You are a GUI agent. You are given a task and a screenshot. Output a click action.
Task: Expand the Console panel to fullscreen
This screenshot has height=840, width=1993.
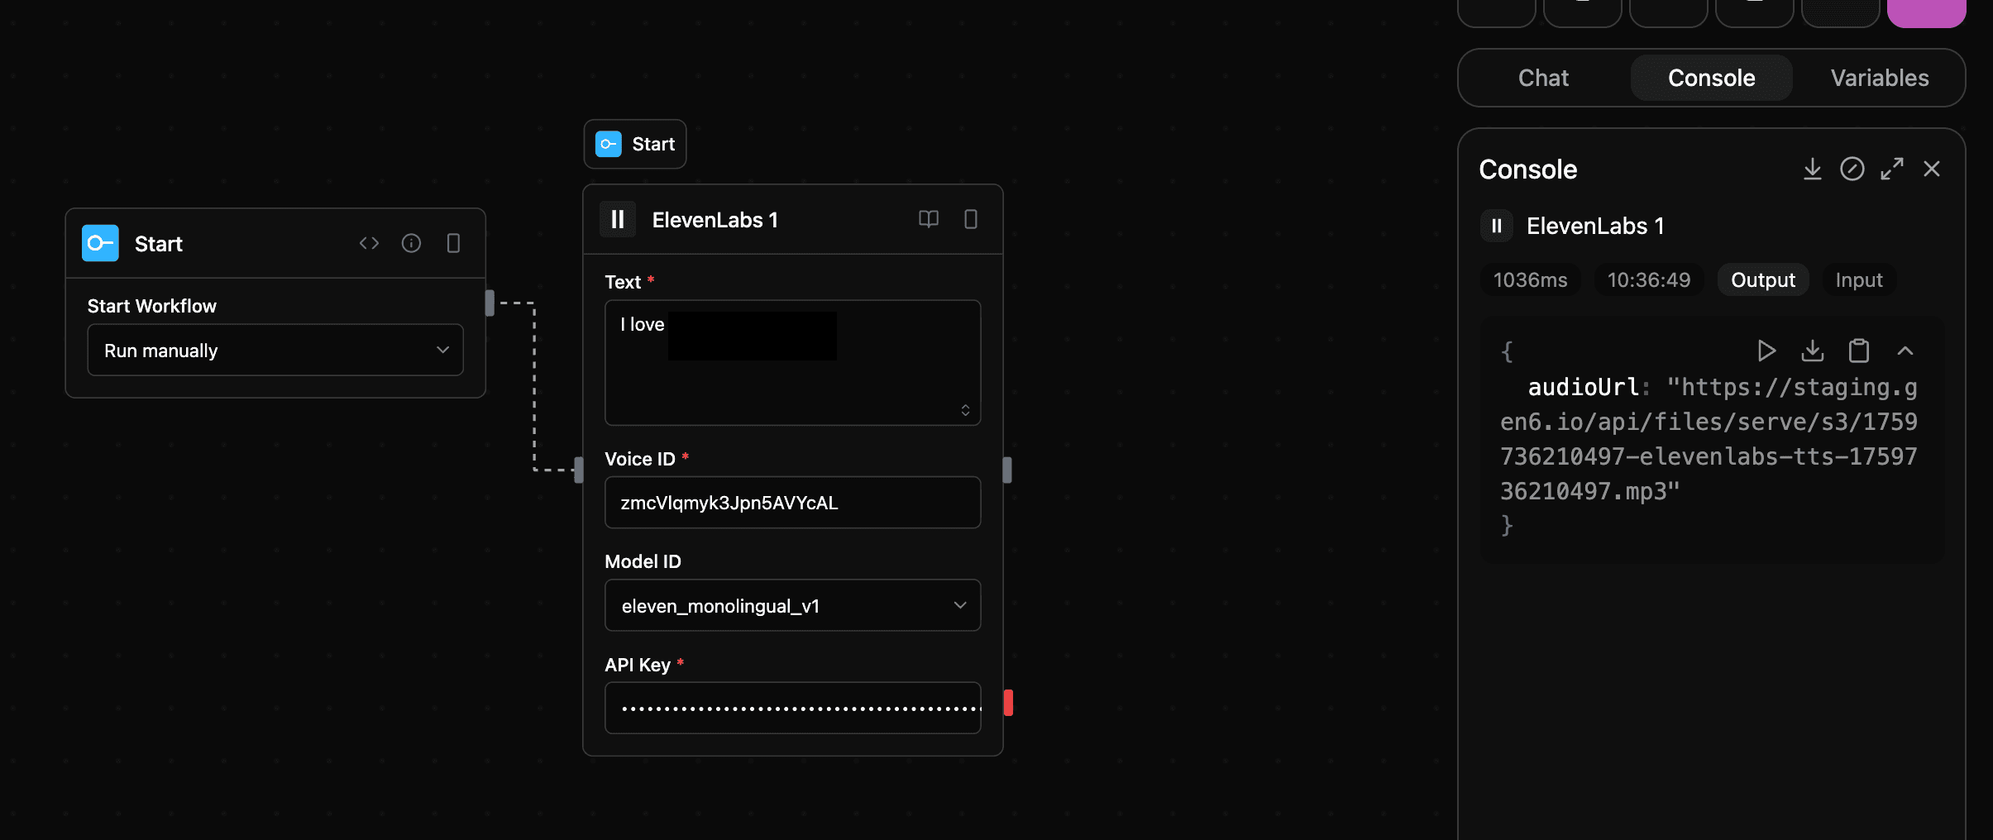pyautogui.click(x=1894, y=169)
